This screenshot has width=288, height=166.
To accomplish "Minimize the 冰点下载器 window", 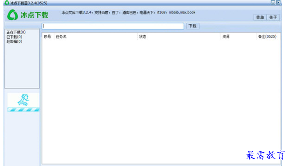I will tap(273, 2).
